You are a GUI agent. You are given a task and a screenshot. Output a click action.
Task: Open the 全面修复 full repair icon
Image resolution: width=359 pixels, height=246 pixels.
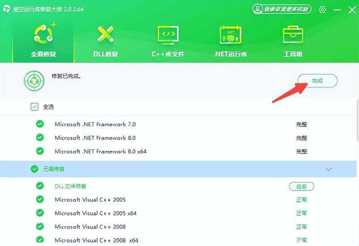click(x=44, y=34)
